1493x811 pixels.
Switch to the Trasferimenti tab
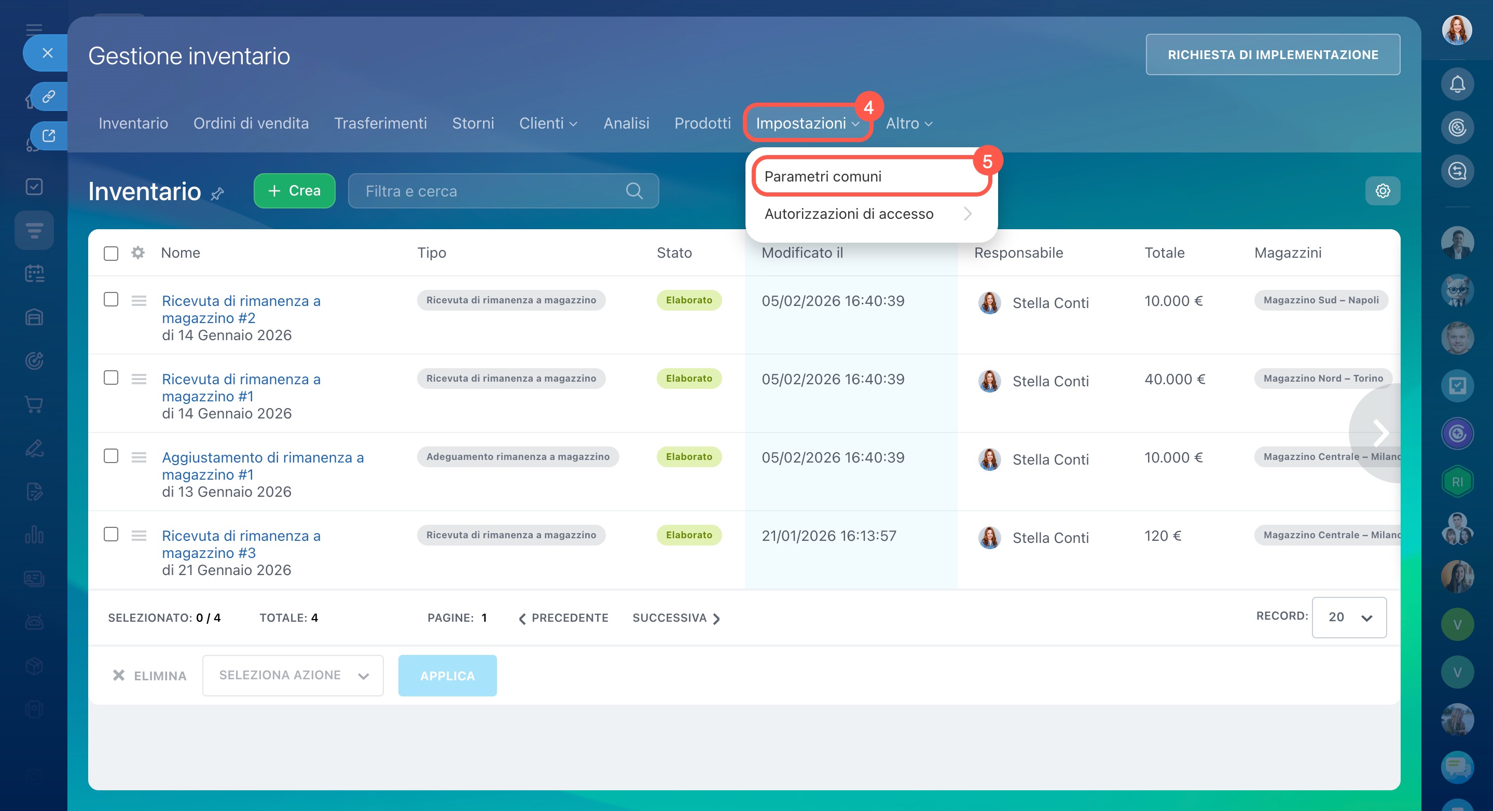(380, 123)
